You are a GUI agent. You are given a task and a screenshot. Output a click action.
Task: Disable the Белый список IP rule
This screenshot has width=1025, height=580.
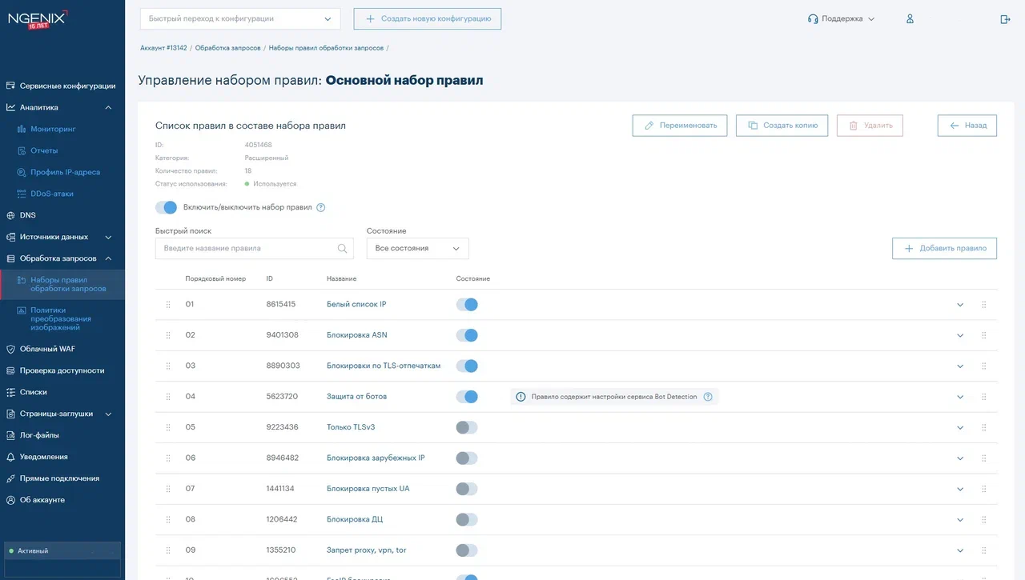(467, 304)
